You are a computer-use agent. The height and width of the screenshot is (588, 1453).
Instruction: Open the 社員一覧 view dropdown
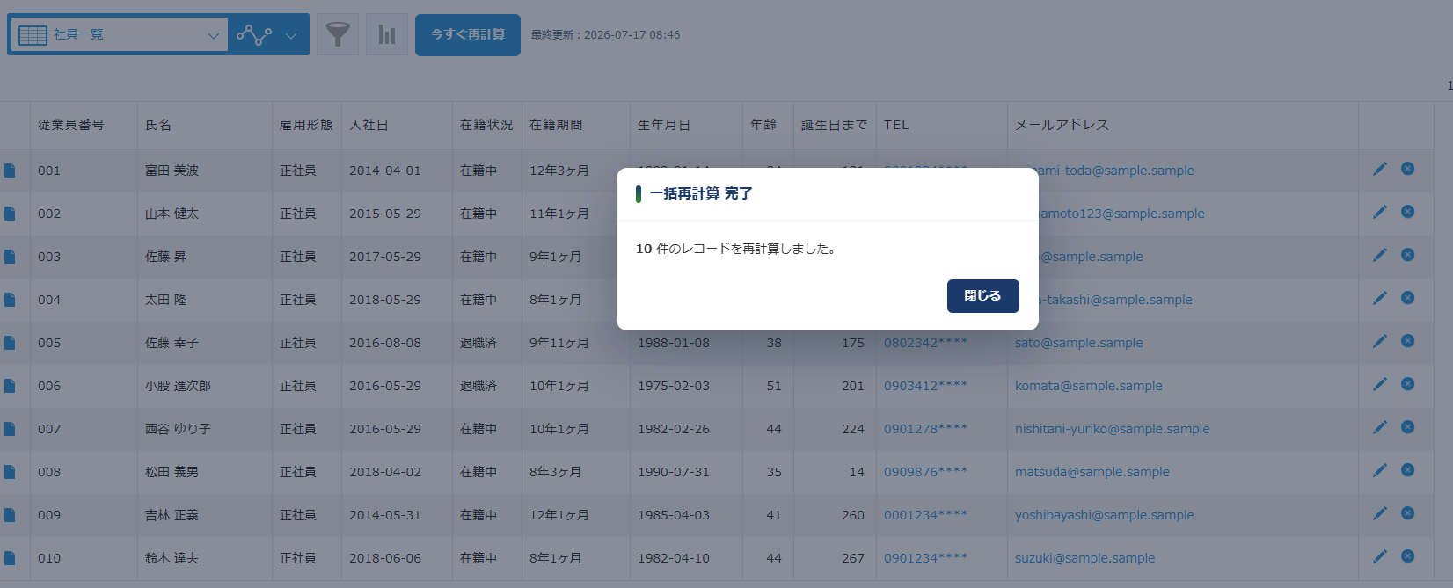point(118,35)
